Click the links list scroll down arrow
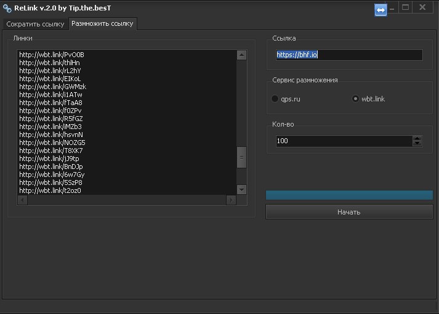The height and width of the screenshot is (314, 439). tap(241, 190)
